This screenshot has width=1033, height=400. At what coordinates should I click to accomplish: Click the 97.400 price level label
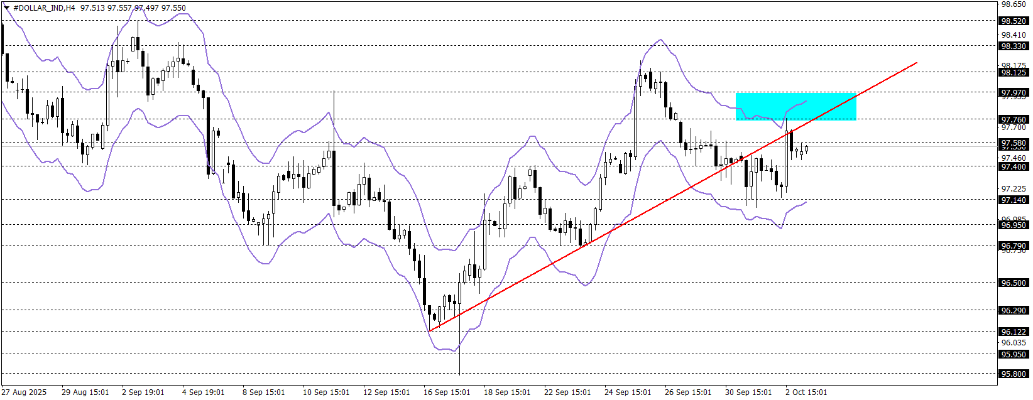click(1013, 166)
